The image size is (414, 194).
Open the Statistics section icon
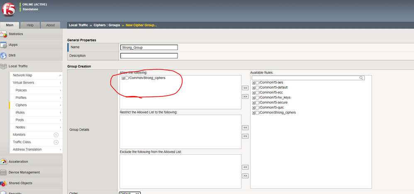coord(3,34)
